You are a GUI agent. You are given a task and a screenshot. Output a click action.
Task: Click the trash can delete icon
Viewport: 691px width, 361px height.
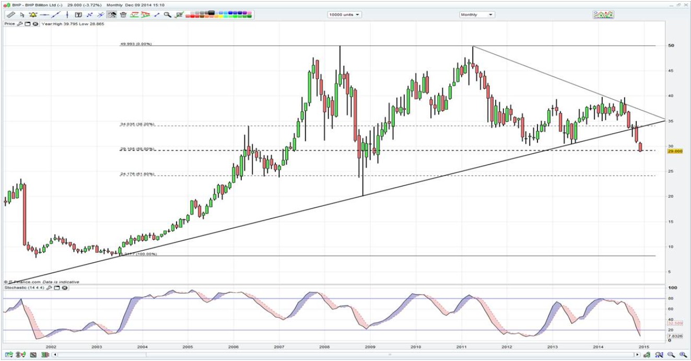pos(123,15)
